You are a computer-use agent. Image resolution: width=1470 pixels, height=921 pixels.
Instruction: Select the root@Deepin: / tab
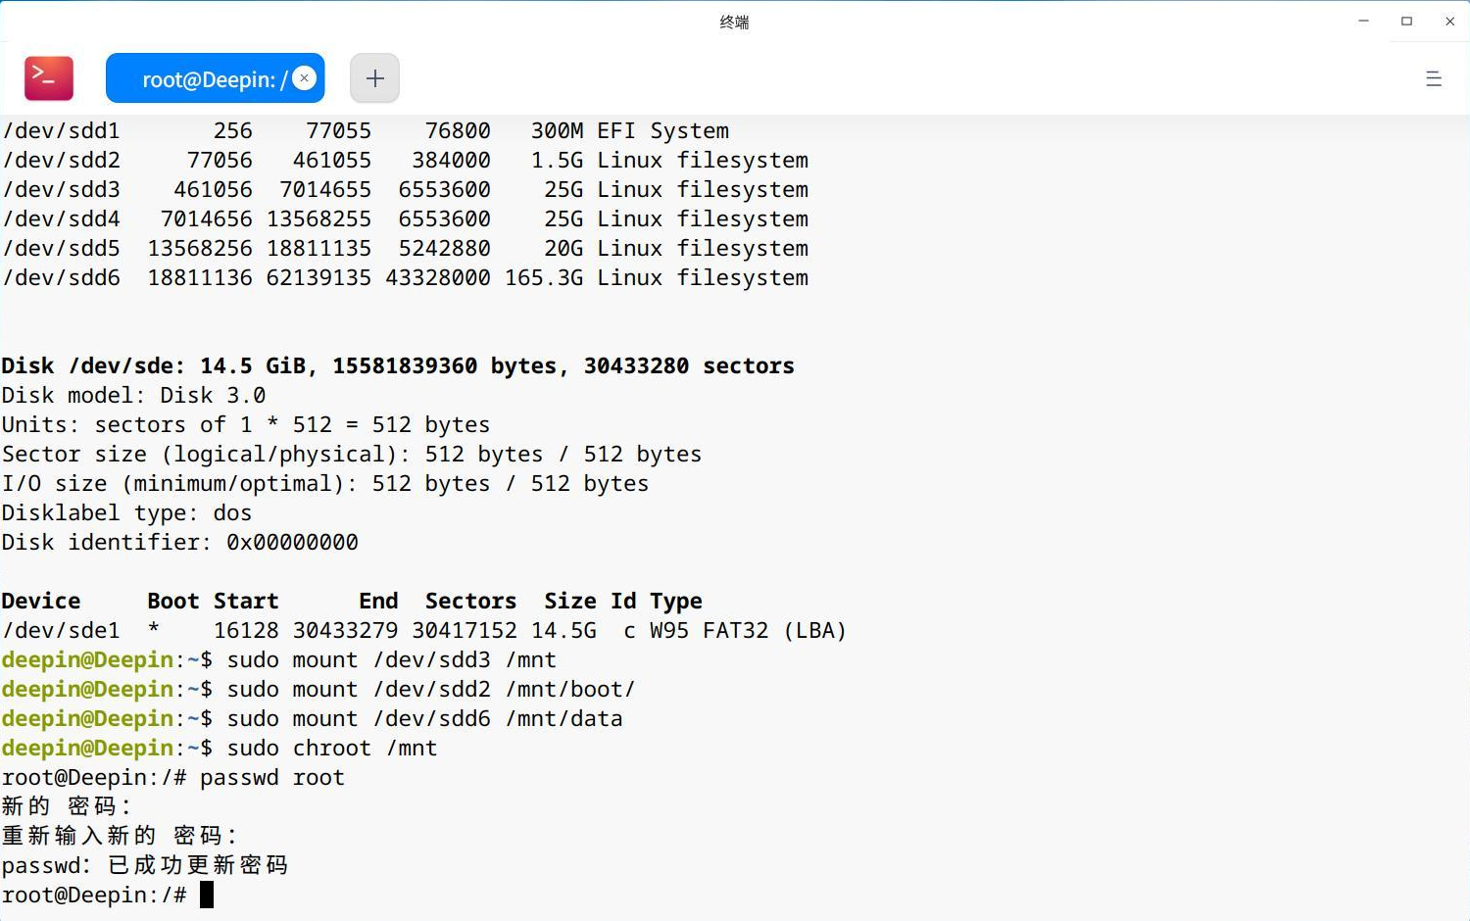[215, 78]
